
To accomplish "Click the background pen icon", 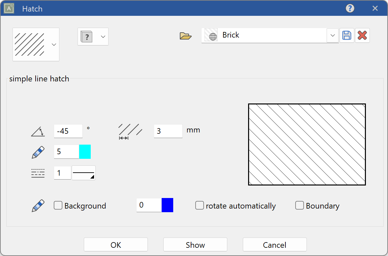I will pyautogui.click(x=38, y=205).
